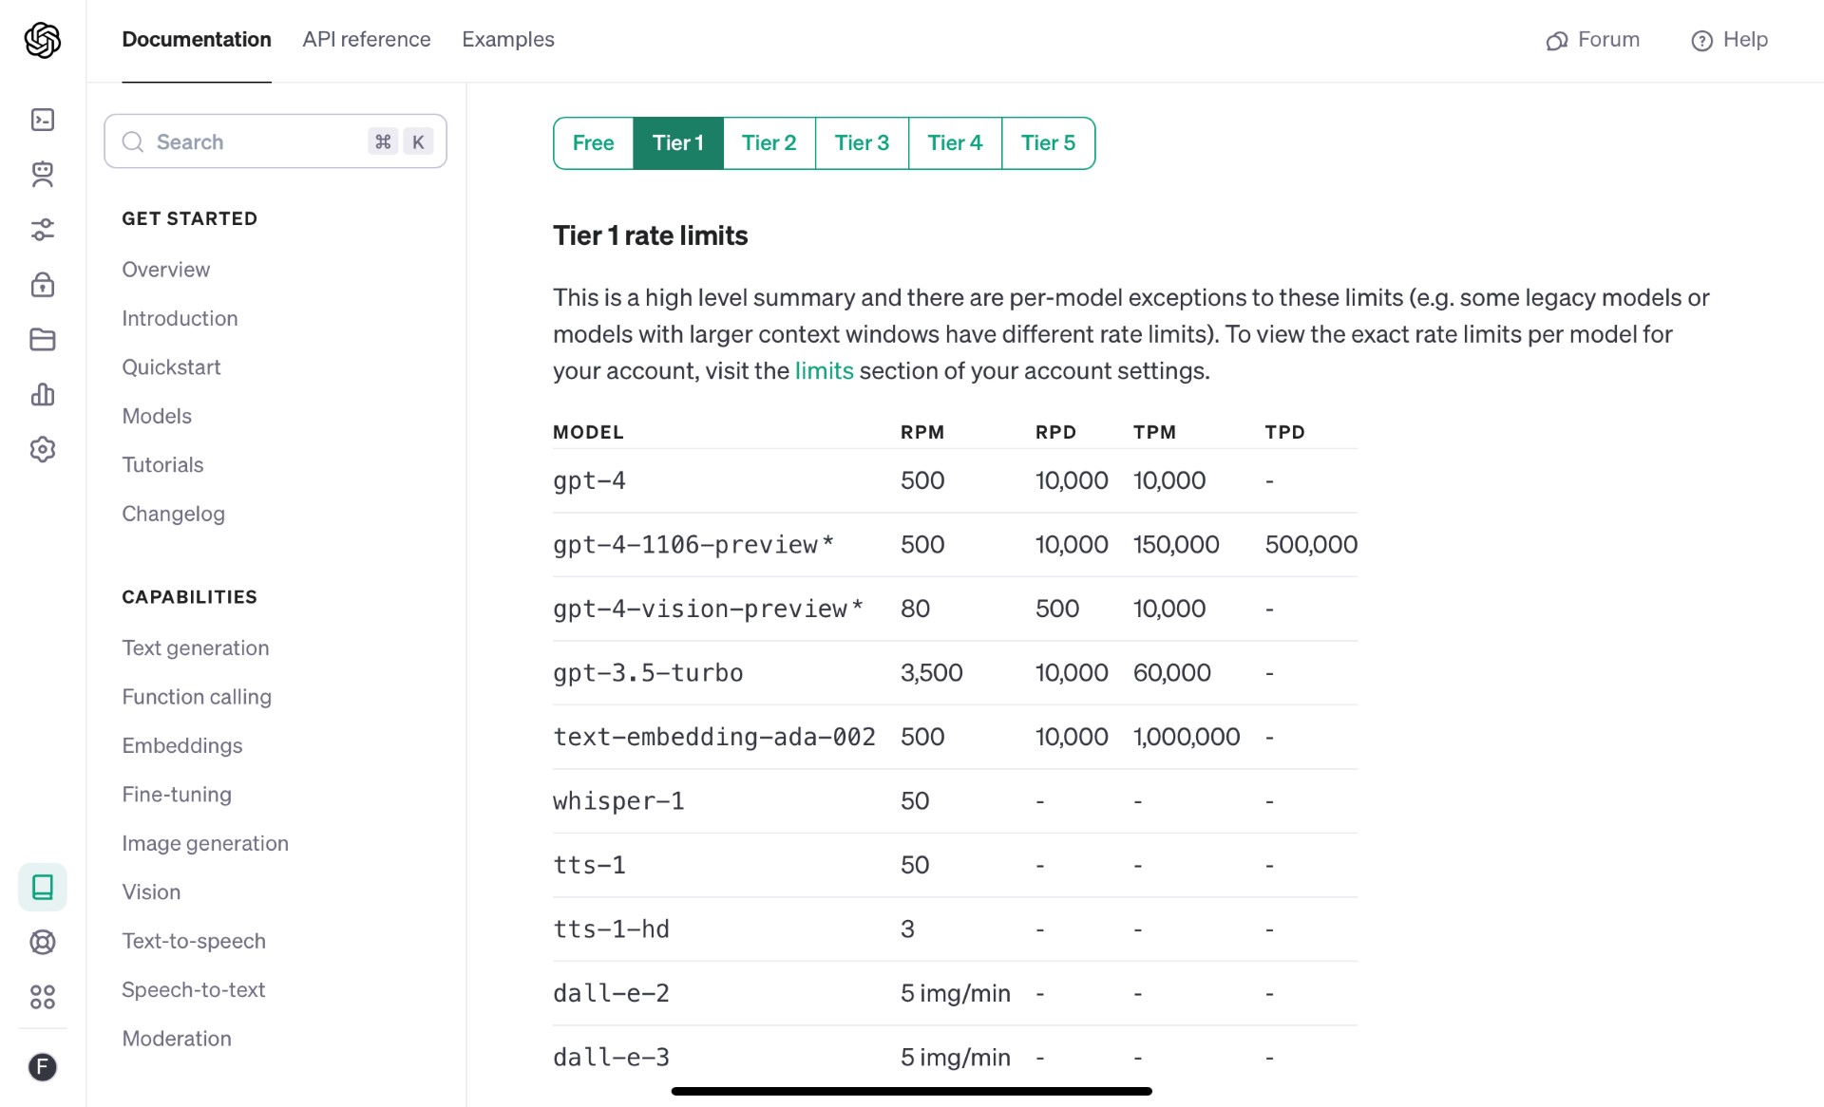Open the Fine-tuning sliders icon in sidebar
The width and height of the screenshot is (1824, 1107).
click(43, 229)
